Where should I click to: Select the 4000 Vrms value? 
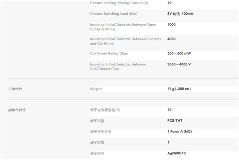pyautogui.click(x=171, y=39)
